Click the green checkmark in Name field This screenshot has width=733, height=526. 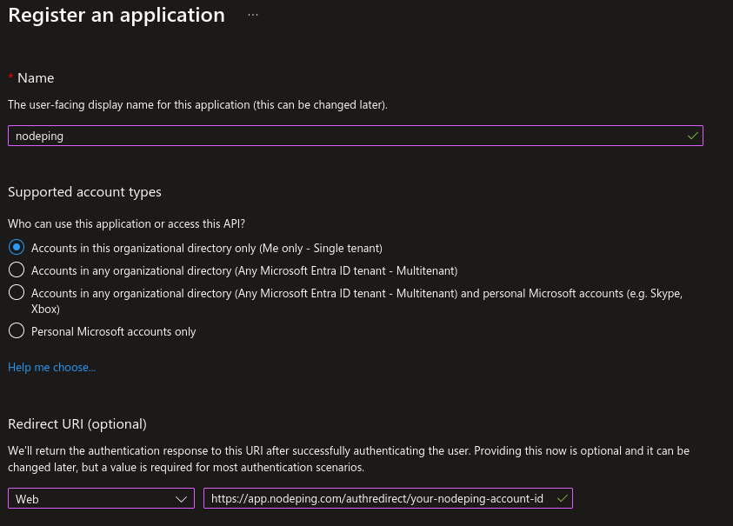coord(692,136)
